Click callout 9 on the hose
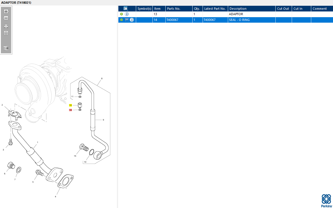This screenshot has height=208, width=333. 103,120
